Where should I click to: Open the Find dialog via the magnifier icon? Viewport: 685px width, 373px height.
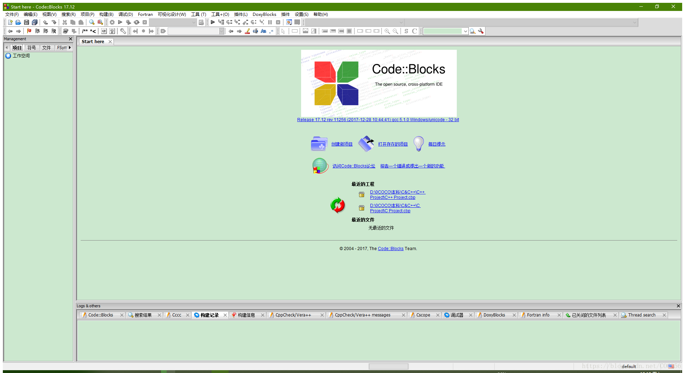(92, 22)
